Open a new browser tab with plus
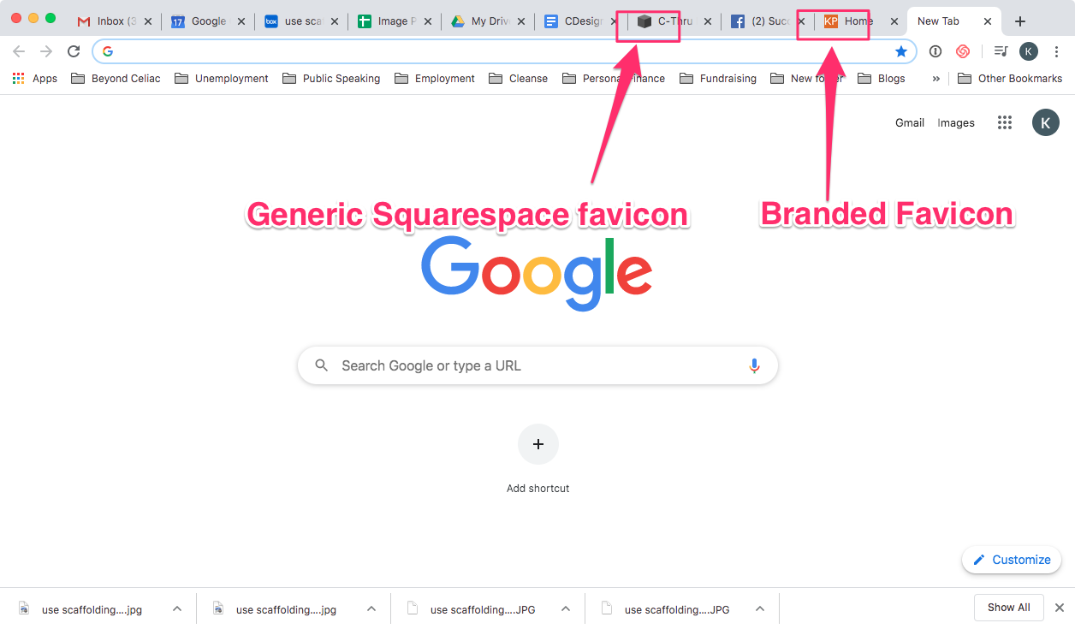 click(x=1019, y=21)
